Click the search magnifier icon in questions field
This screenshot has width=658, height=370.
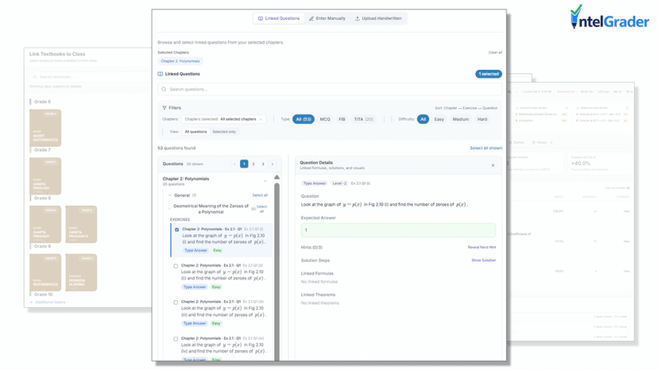pyautogui.click(x=164, y=90)
